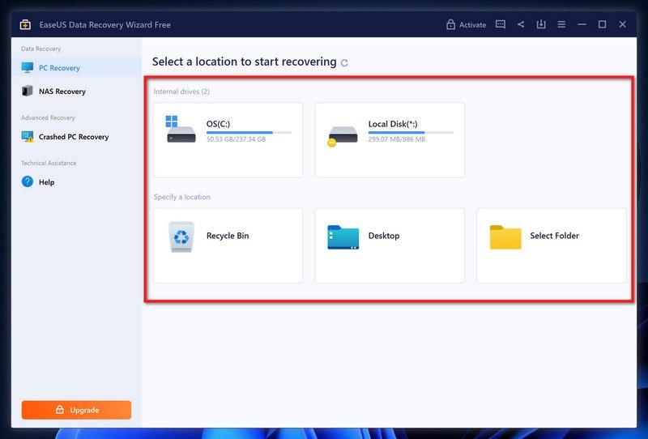Viewport: 648px width, 439px height.
Task: Select the Local Disk(*:) drive icon
Action: (x=343, y=134)
